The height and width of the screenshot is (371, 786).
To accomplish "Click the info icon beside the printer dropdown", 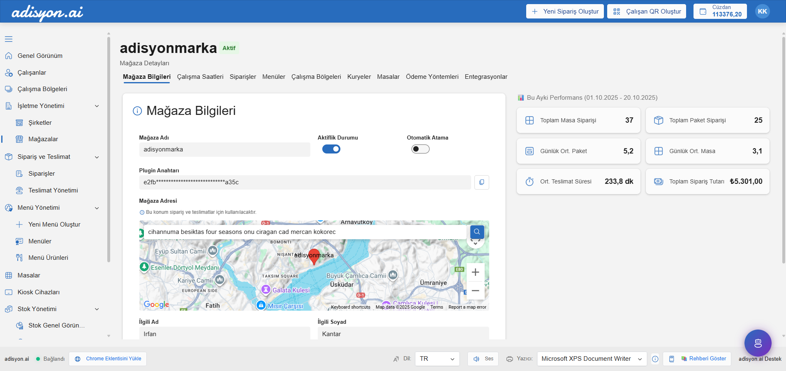I will tap(655, 359).
